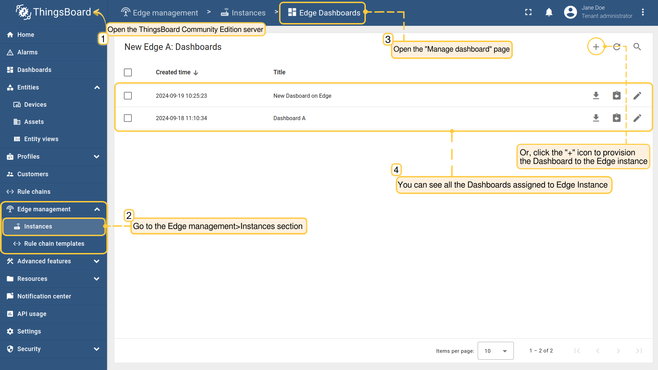
Task: Select all dashboards with header checkbox
Action: coord(128,72)
